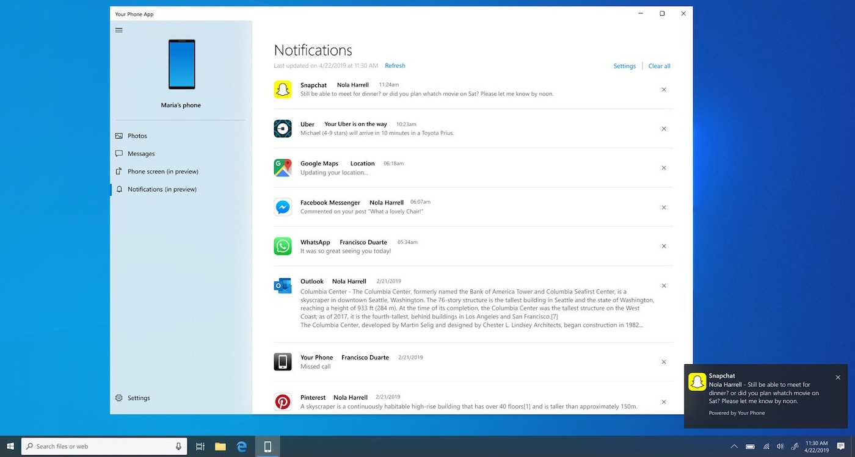
Task: Click the Photos sidebar icon
Action: 119,135
